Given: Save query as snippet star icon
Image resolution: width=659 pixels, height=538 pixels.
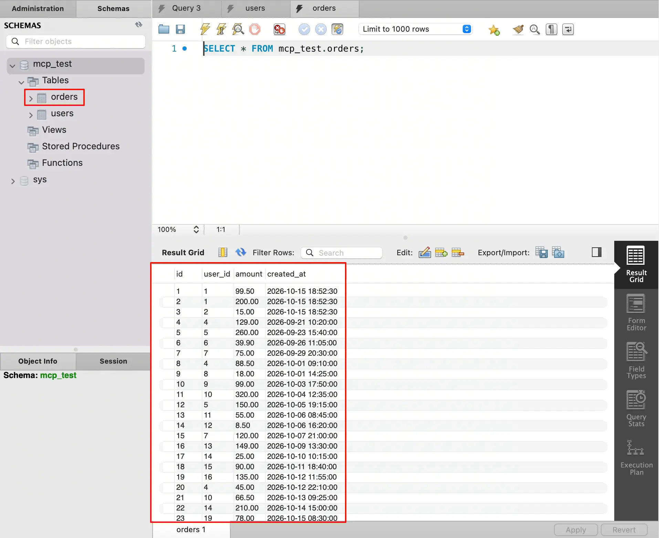Looking at the screenshot, I should (494, 30).
